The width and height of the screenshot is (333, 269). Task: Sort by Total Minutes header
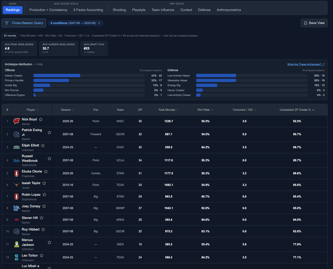pyautogui.click(x=169, y=110)
